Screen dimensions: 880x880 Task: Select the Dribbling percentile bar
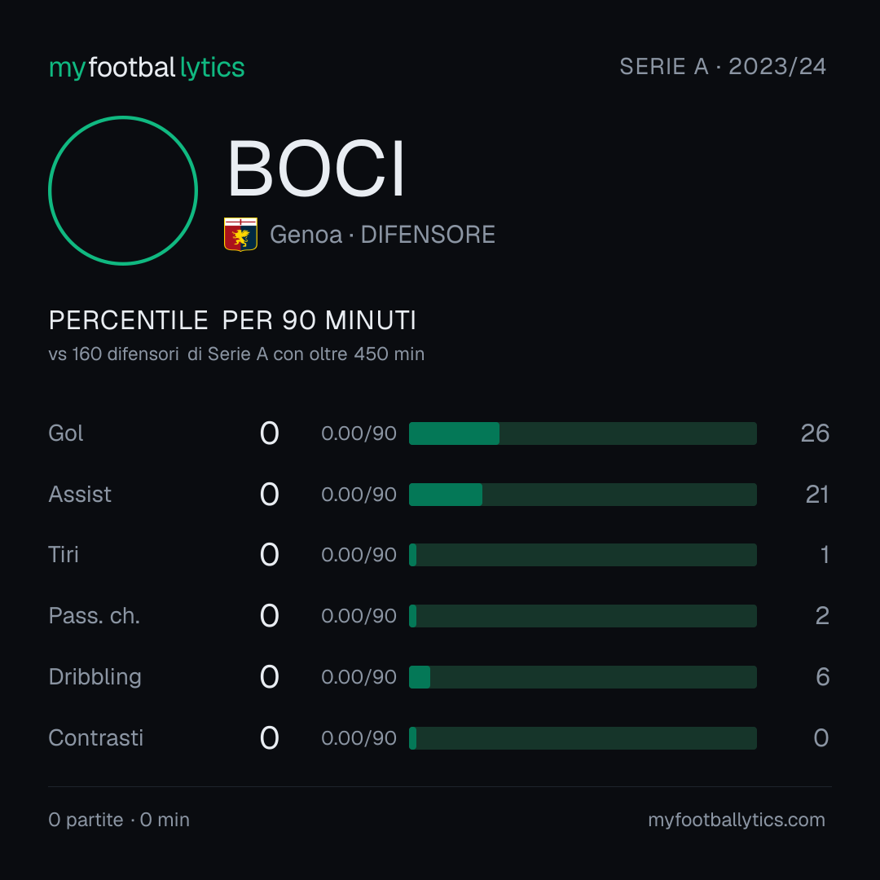(583, 677)
